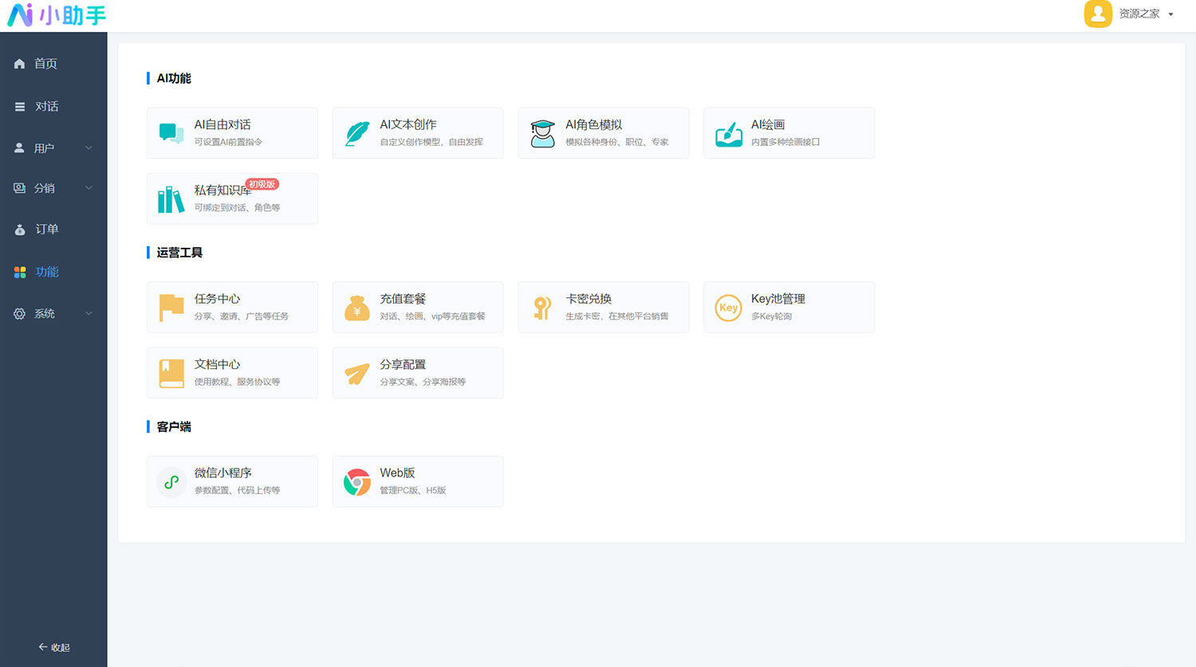This screenshot has width=1196, height=667.
Task: Open the 卡密兑换 card
Action: [x=603, y=308]
